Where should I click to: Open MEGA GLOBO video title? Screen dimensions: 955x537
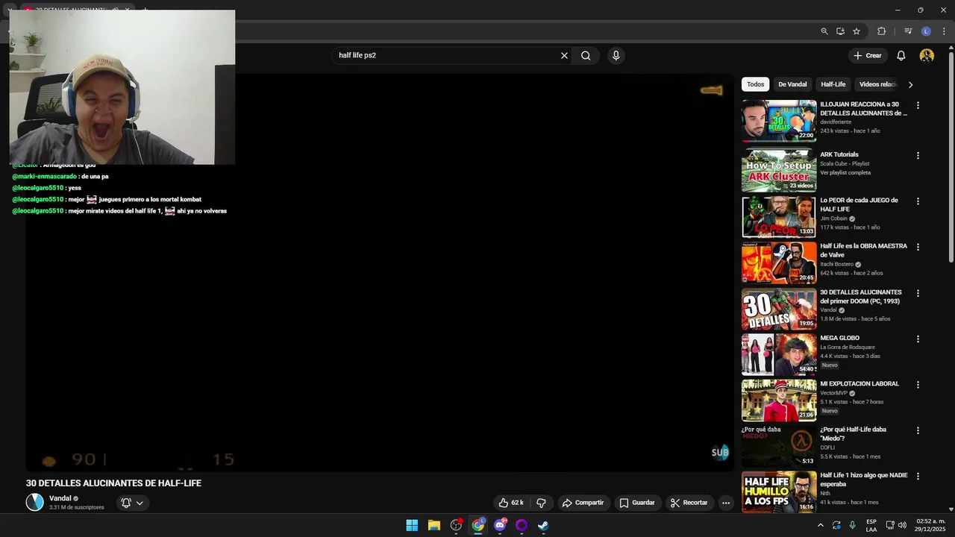pyautogui.click(x=839, y=338)
